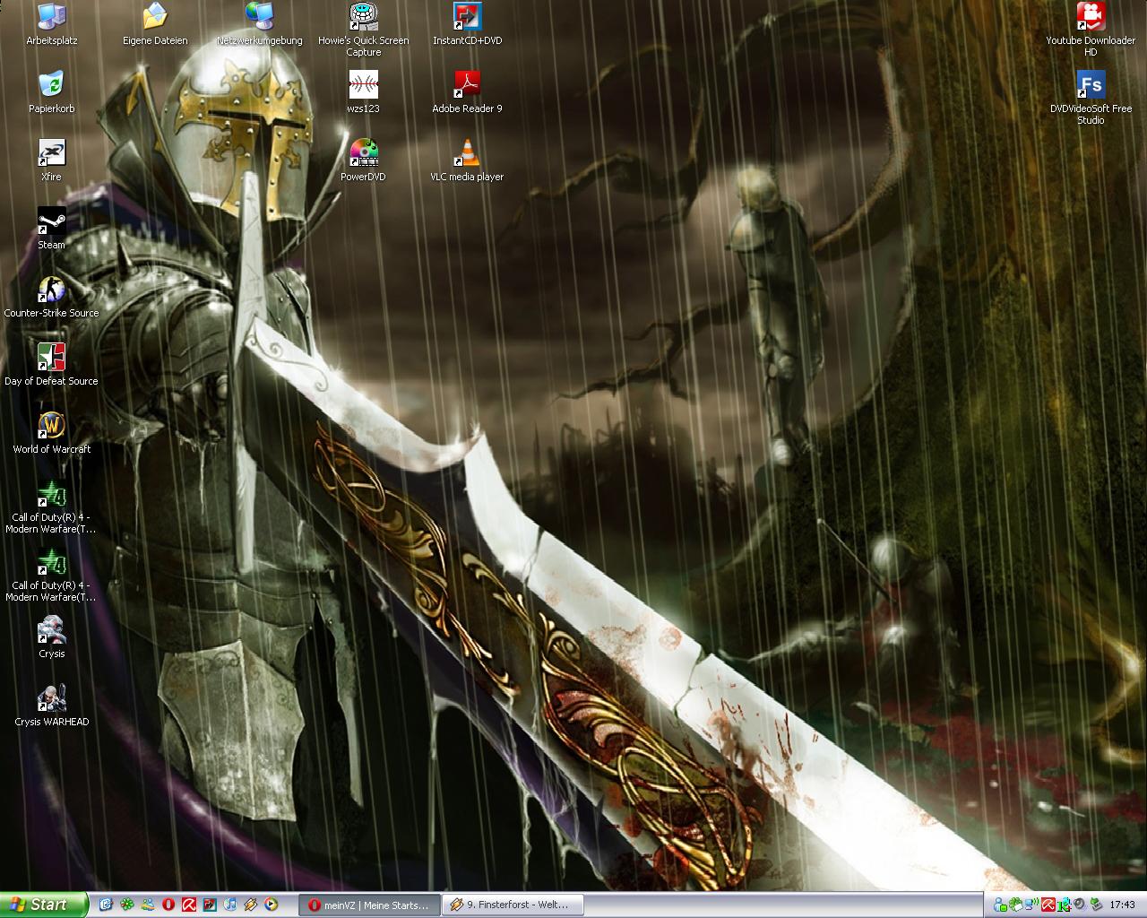
Task: Select the InstantCD+DVD shortcut
Action: coord(467,25)
